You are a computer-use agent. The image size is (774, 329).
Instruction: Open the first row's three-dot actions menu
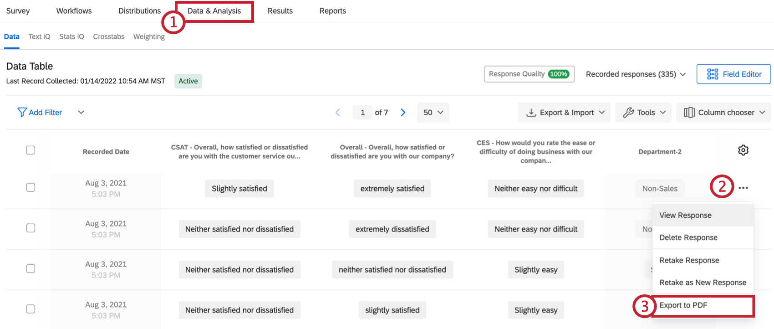coord(743,188)
